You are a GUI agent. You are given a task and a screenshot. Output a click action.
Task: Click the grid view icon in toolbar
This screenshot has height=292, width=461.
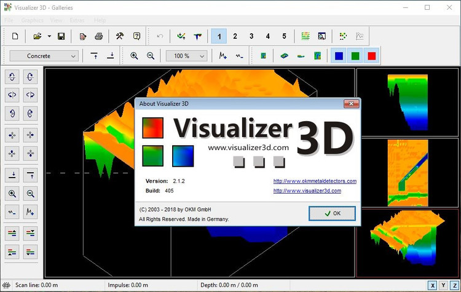pos(305,37)
